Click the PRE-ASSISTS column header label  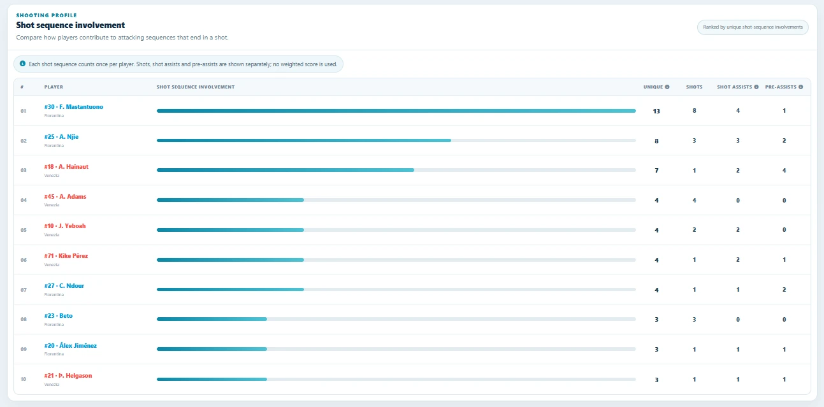(x=781, y=87)
